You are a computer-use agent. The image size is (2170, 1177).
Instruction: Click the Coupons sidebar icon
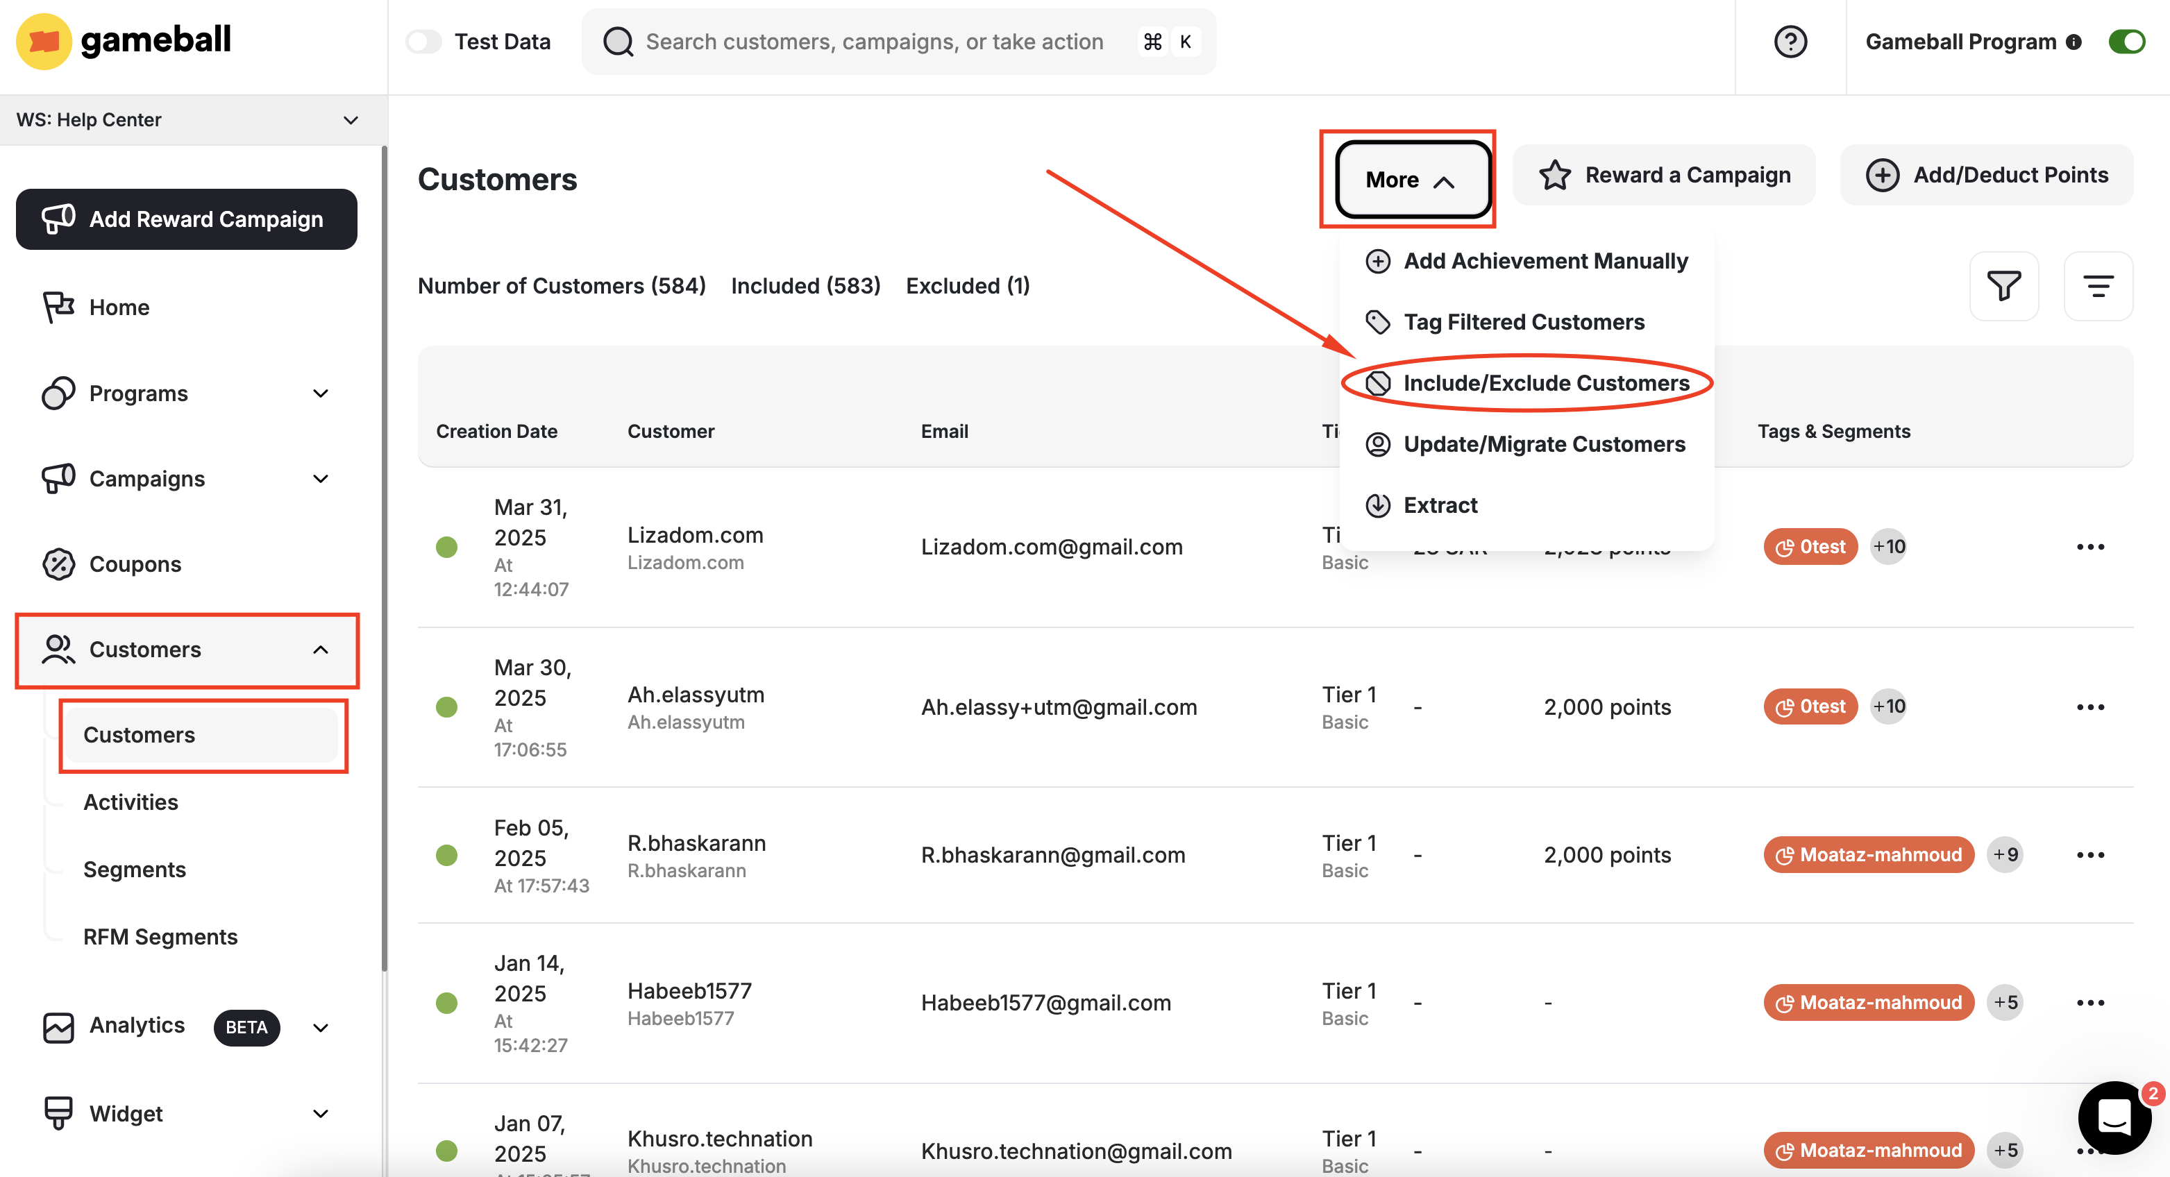(x=58, y=564)
